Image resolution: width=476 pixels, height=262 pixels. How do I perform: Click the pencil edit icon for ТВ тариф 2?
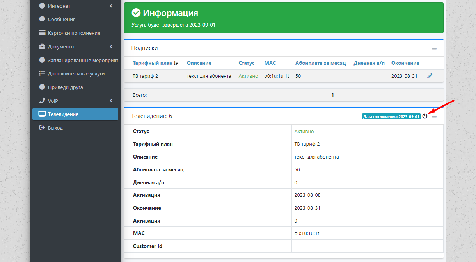point(430,76)
